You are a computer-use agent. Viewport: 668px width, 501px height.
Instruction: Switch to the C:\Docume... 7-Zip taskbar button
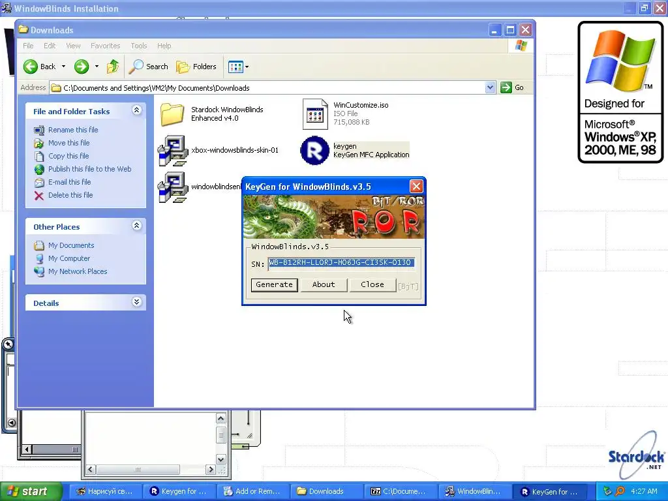point(400,491)
